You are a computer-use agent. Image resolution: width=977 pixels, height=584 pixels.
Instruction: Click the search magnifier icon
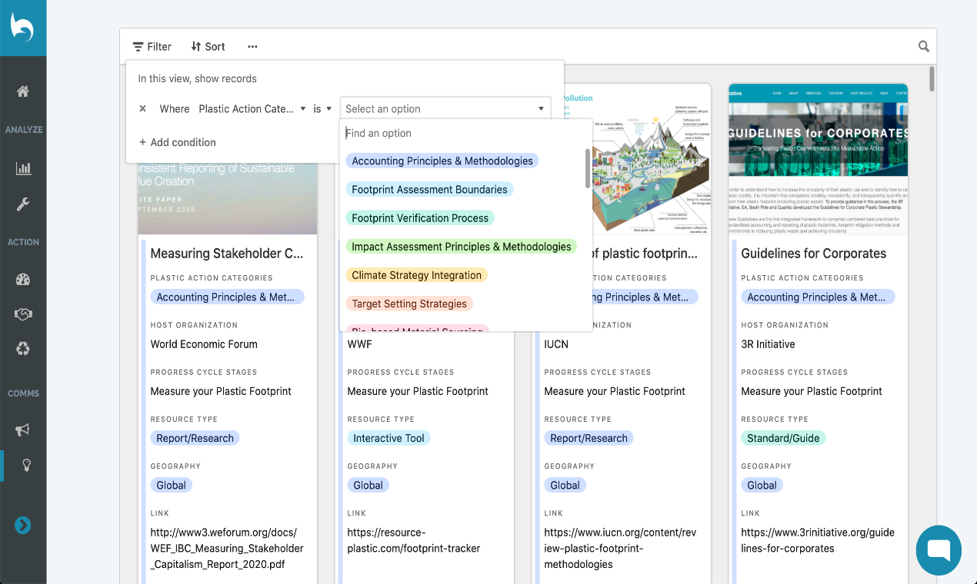pos(923,47)
